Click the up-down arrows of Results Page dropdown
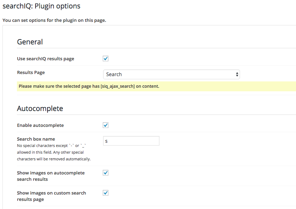Viewport: 296px width, 209px height. pos(237,74)
